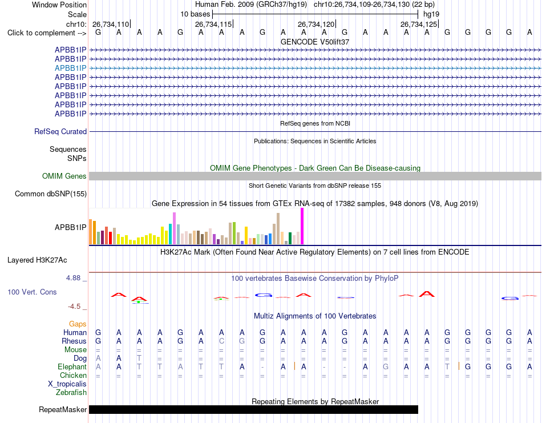Click the light-blue APBB1IP transcript label
The image size is (542, 423).
click(71, 68)
